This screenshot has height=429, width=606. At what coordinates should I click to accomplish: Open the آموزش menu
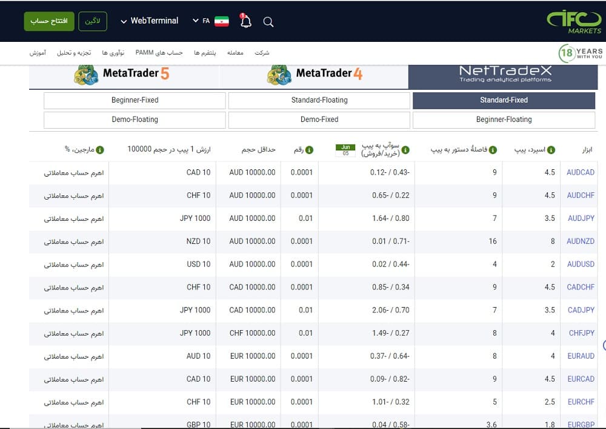38,53
